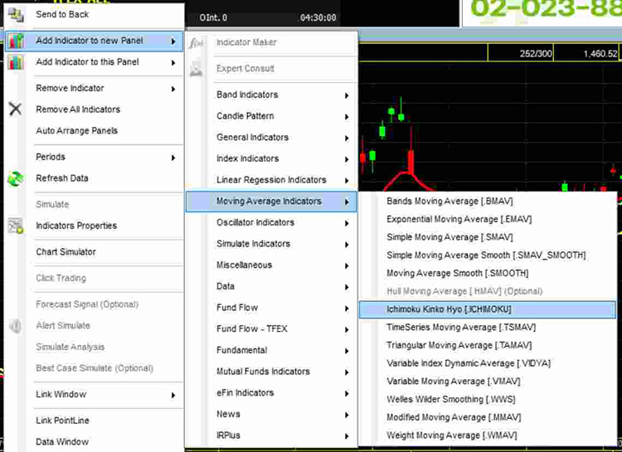Image resolution: width=622 pixels, height=452 pixels.
Task: Click the chart icon beside Add Indicator to new Panel
Action: [x=16, y=41]
